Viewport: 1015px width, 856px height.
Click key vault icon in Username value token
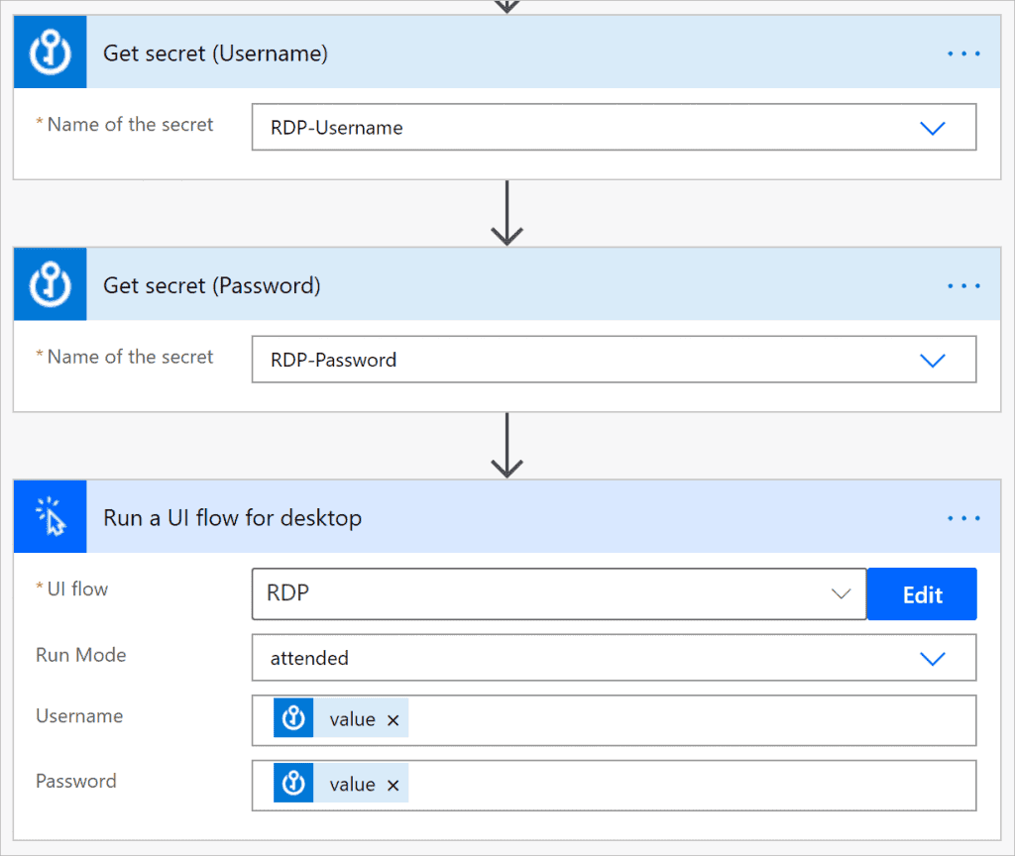[x=293, y=718]
